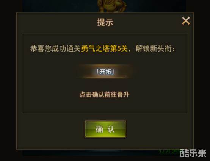The width and height of the screenshot is (210, 161).
Task: Tap the glowing banner behind 开拓 title
Action: (105, 72)
